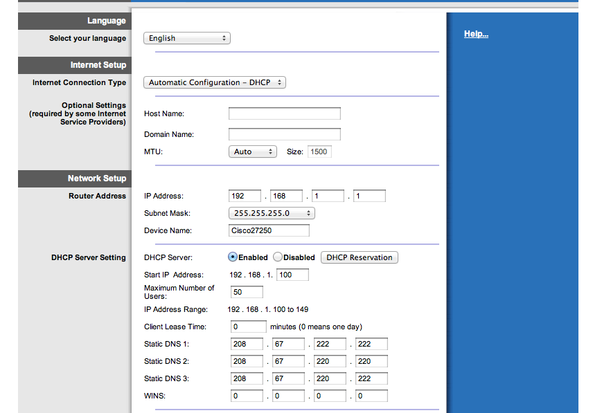
Task: Click the Static DNS 2 last octet field
Action: tap(371, 361)
